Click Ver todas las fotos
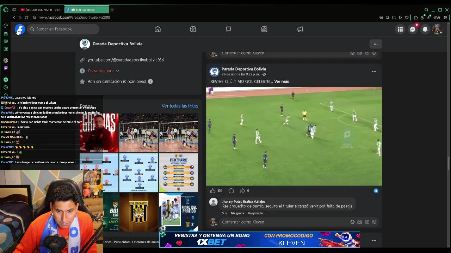The height and width of the screenshot is (253, 451). pos(180,106)
